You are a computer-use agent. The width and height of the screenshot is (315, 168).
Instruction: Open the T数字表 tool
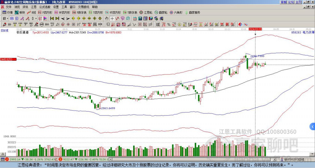[x=130, y=12]
